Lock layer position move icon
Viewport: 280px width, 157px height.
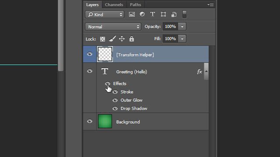(x=122, y=39)
